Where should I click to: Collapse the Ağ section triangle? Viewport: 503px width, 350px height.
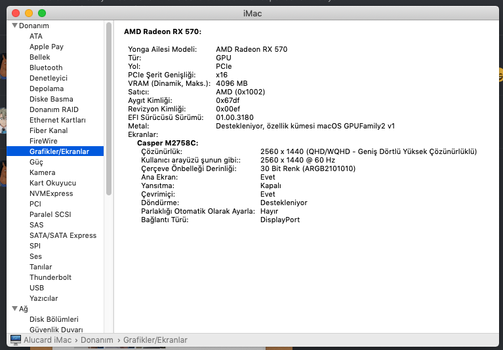coord(14,309)
